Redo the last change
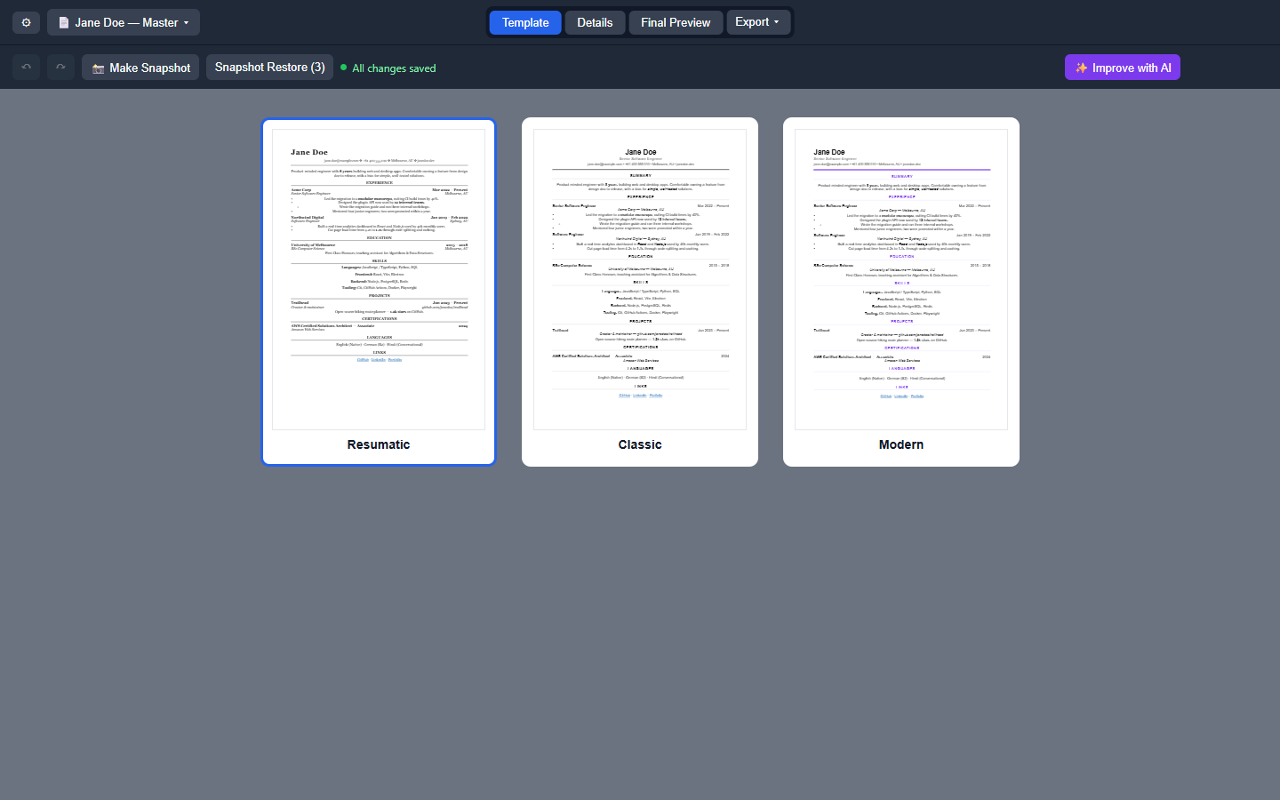 (x=60, y=68)
